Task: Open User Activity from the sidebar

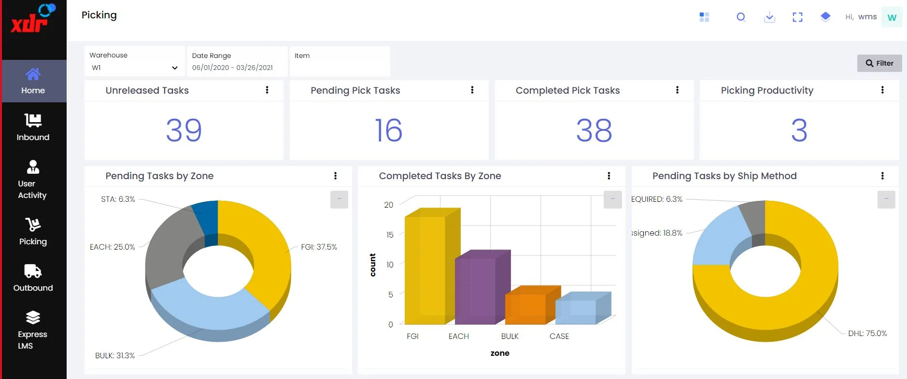Action: (x=33, y=179)
